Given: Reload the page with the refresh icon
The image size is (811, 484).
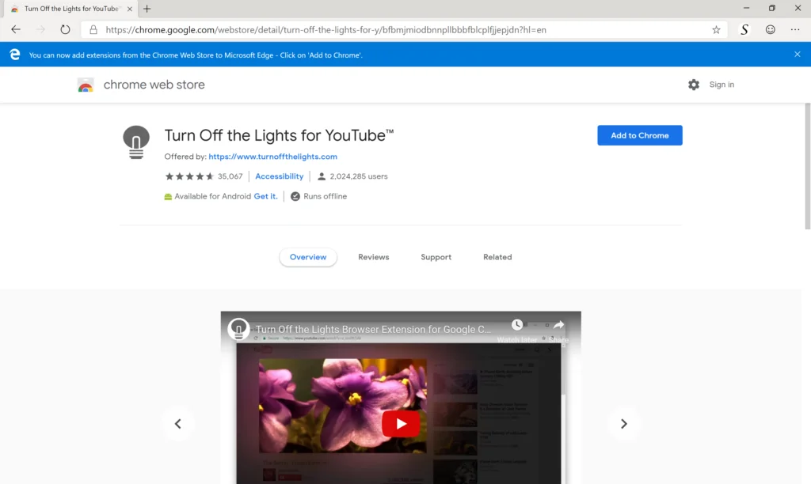Looking at the screenshot, I should pyautogui.click(x=65, y=29).
